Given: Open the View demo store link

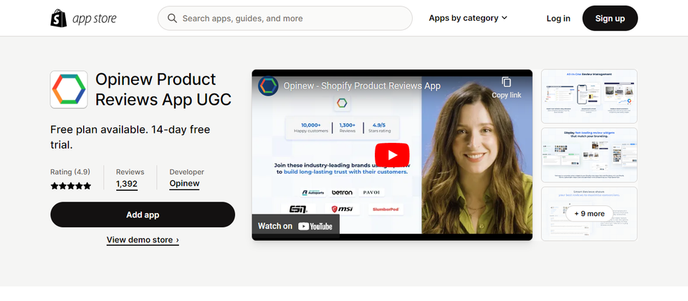Looking at the screenshot, I should click(x=143, y=240).
